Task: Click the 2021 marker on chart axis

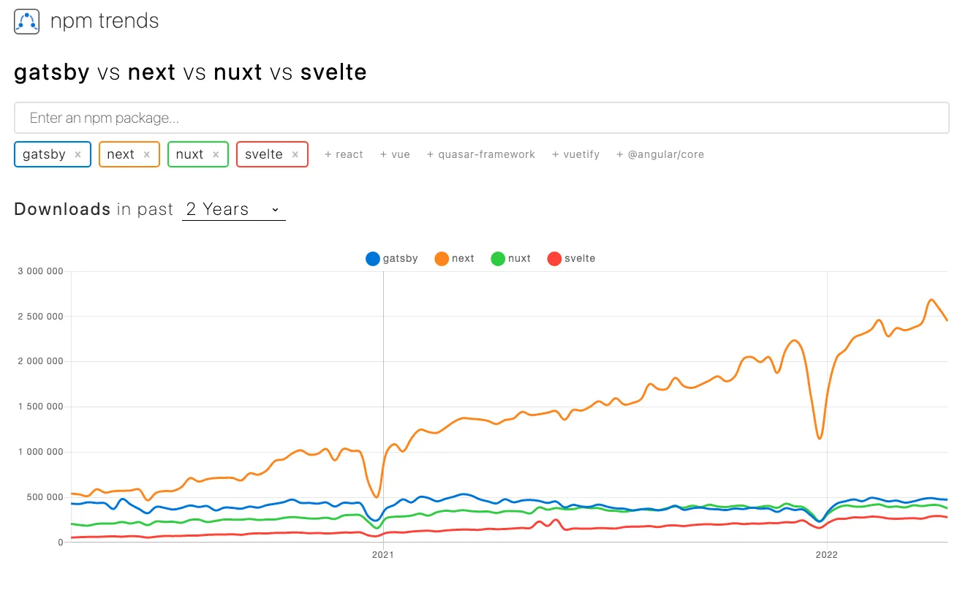Action: click(x=383, y=555)
